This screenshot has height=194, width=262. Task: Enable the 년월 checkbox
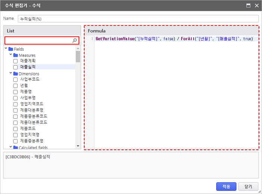[15, 85]
